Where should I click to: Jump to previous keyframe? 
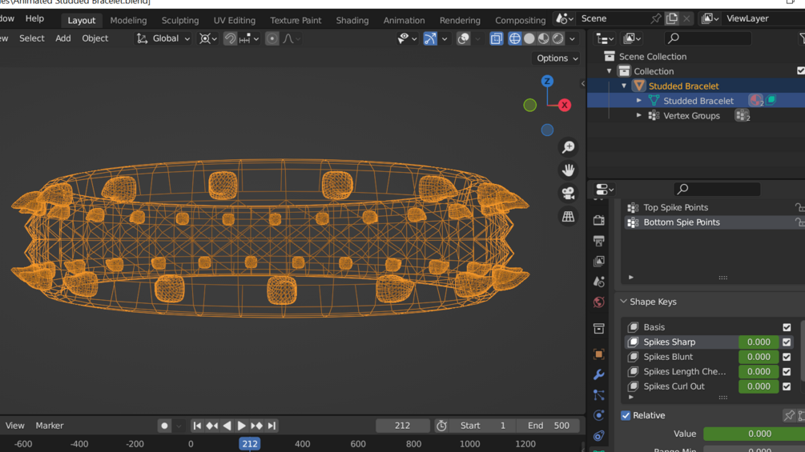pyautogui.click(x=211, y=426)
